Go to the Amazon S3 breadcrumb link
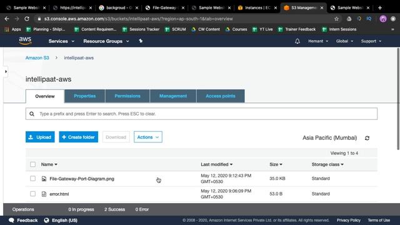This screenshot has height=225, width=400. pos(37,58)
